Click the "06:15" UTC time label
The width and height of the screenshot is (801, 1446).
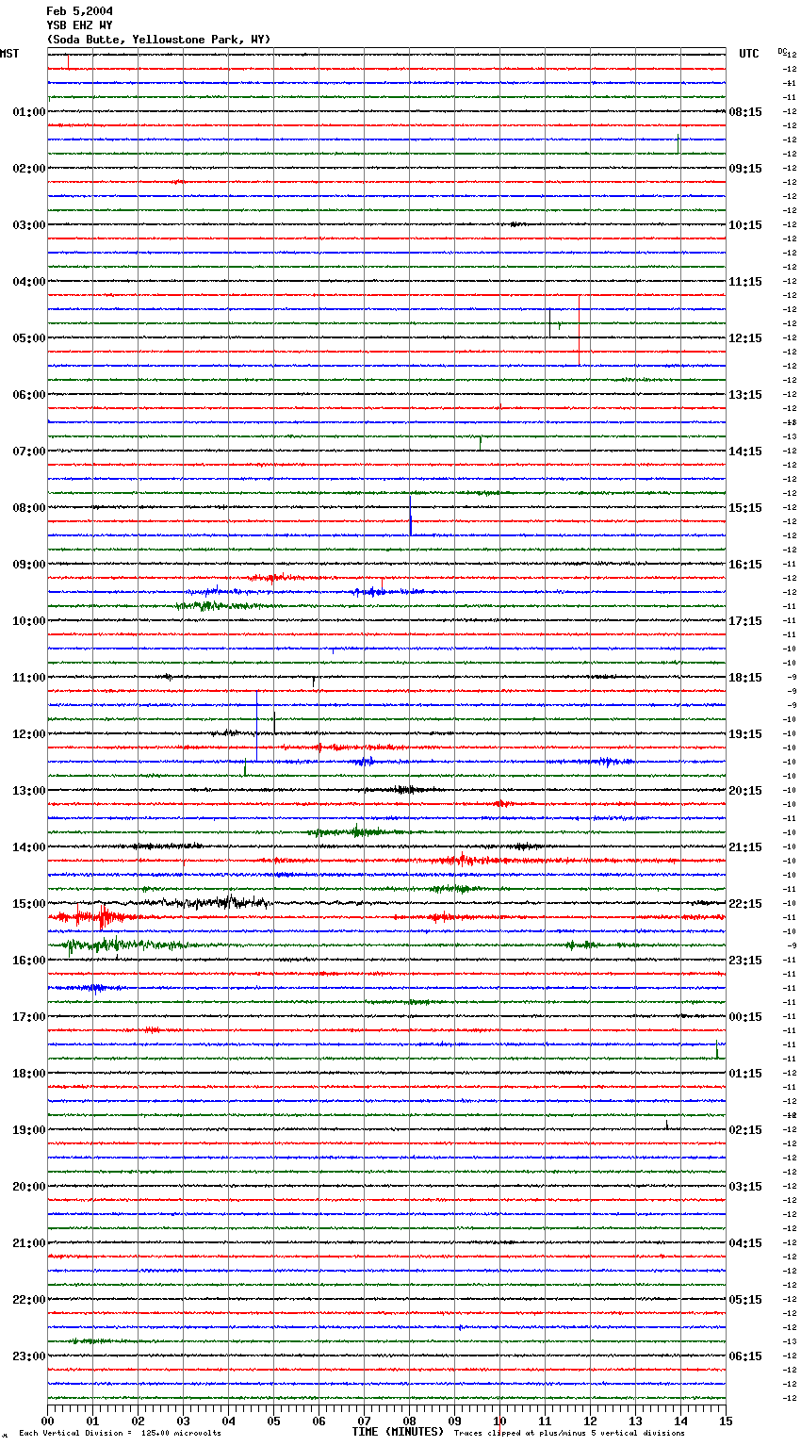tap(745, 1356)
